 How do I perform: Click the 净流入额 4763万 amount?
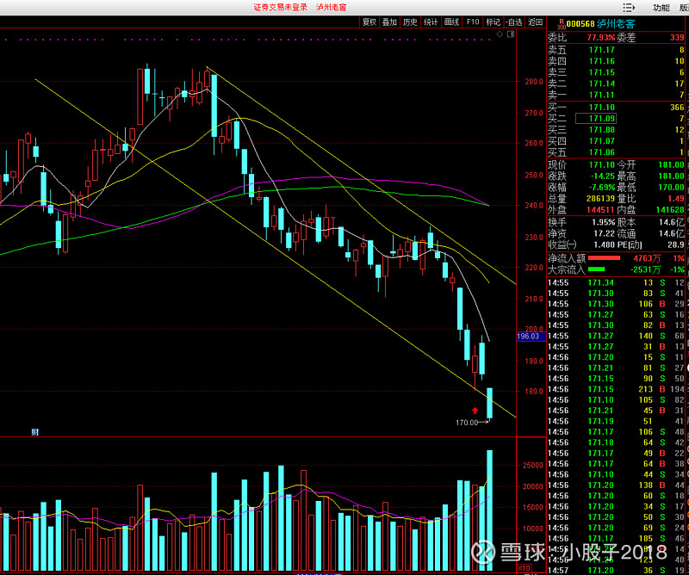(x=647, y=258)
